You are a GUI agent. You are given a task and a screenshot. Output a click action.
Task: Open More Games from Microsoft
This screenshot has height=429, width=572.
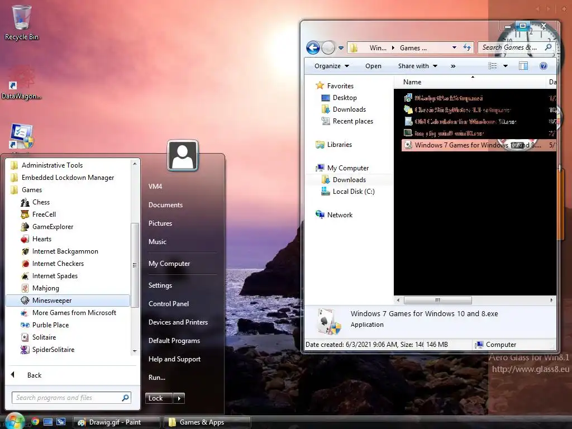click(x=74, y=313)
